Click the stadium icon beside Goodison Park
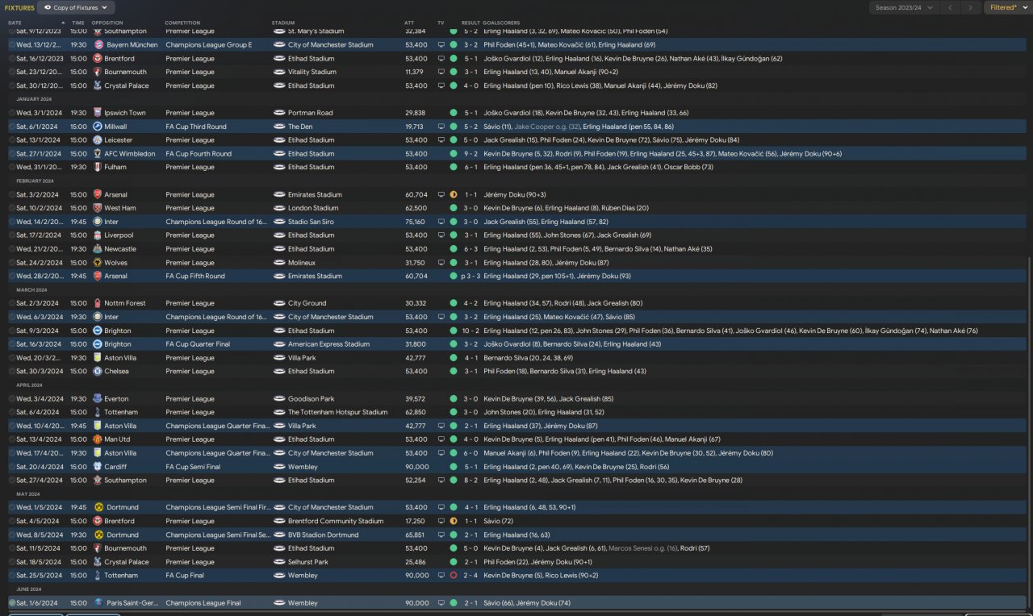Image resolution: width=1033 pixels, height=616 pixels. coord(280,399)
